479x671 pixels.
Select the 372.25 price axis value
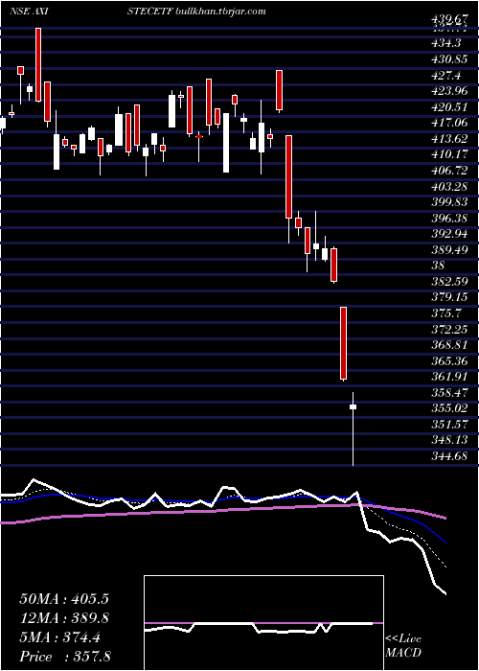click(447, 329)
